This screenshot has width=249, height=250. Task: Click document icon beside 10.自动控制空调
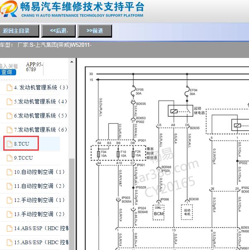click(10, 172)
